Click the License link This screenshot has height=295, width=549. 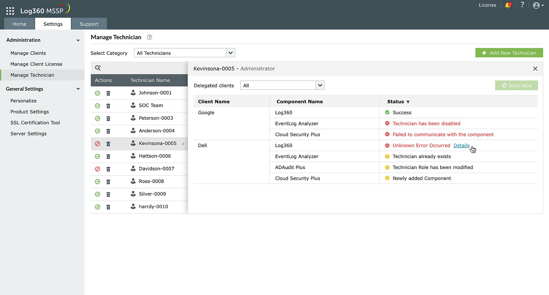coord(488,5)
